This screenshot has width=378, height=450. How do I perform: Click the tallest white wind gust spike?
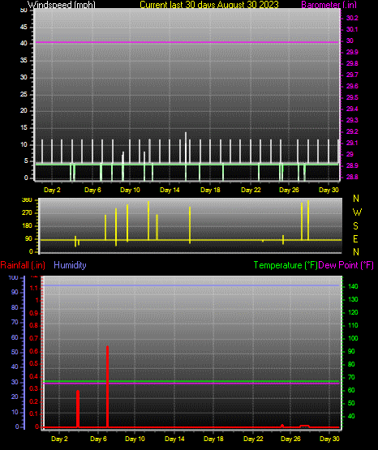(x=186, y=148)
